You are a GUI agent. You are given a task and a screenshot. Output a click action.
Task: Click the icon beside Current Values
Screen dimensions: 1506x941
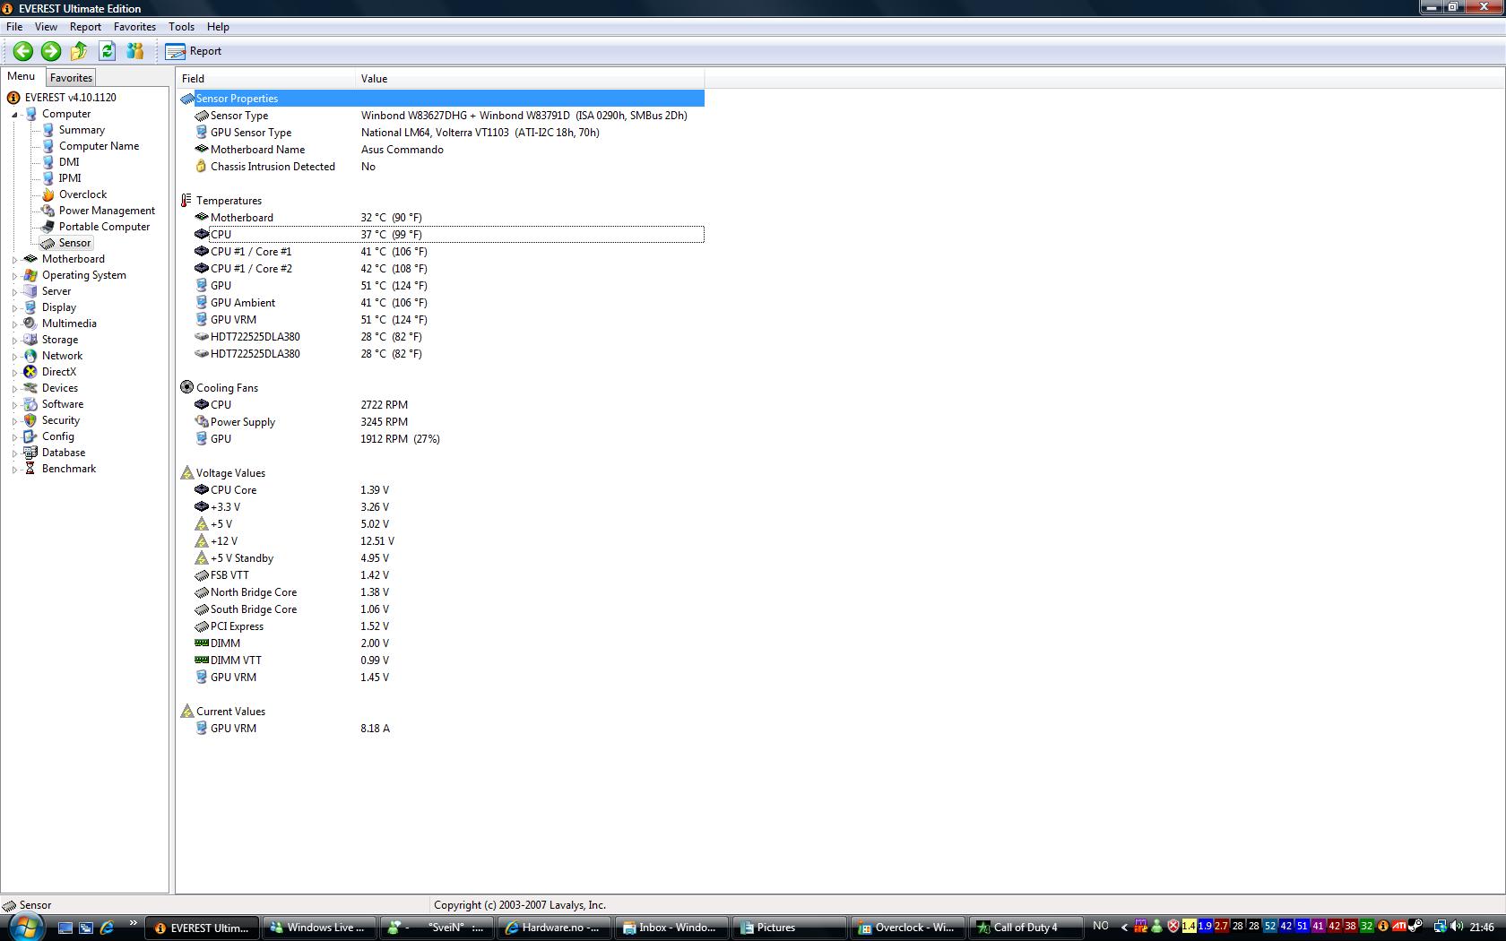186,712
